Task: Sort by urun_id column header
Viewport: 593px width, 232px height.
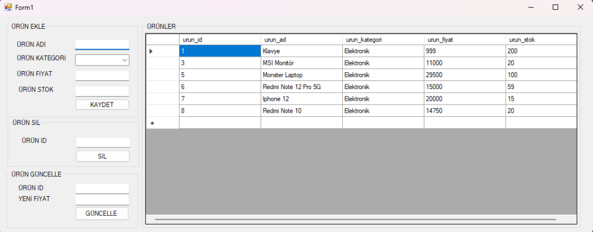Action: point(220,40)
